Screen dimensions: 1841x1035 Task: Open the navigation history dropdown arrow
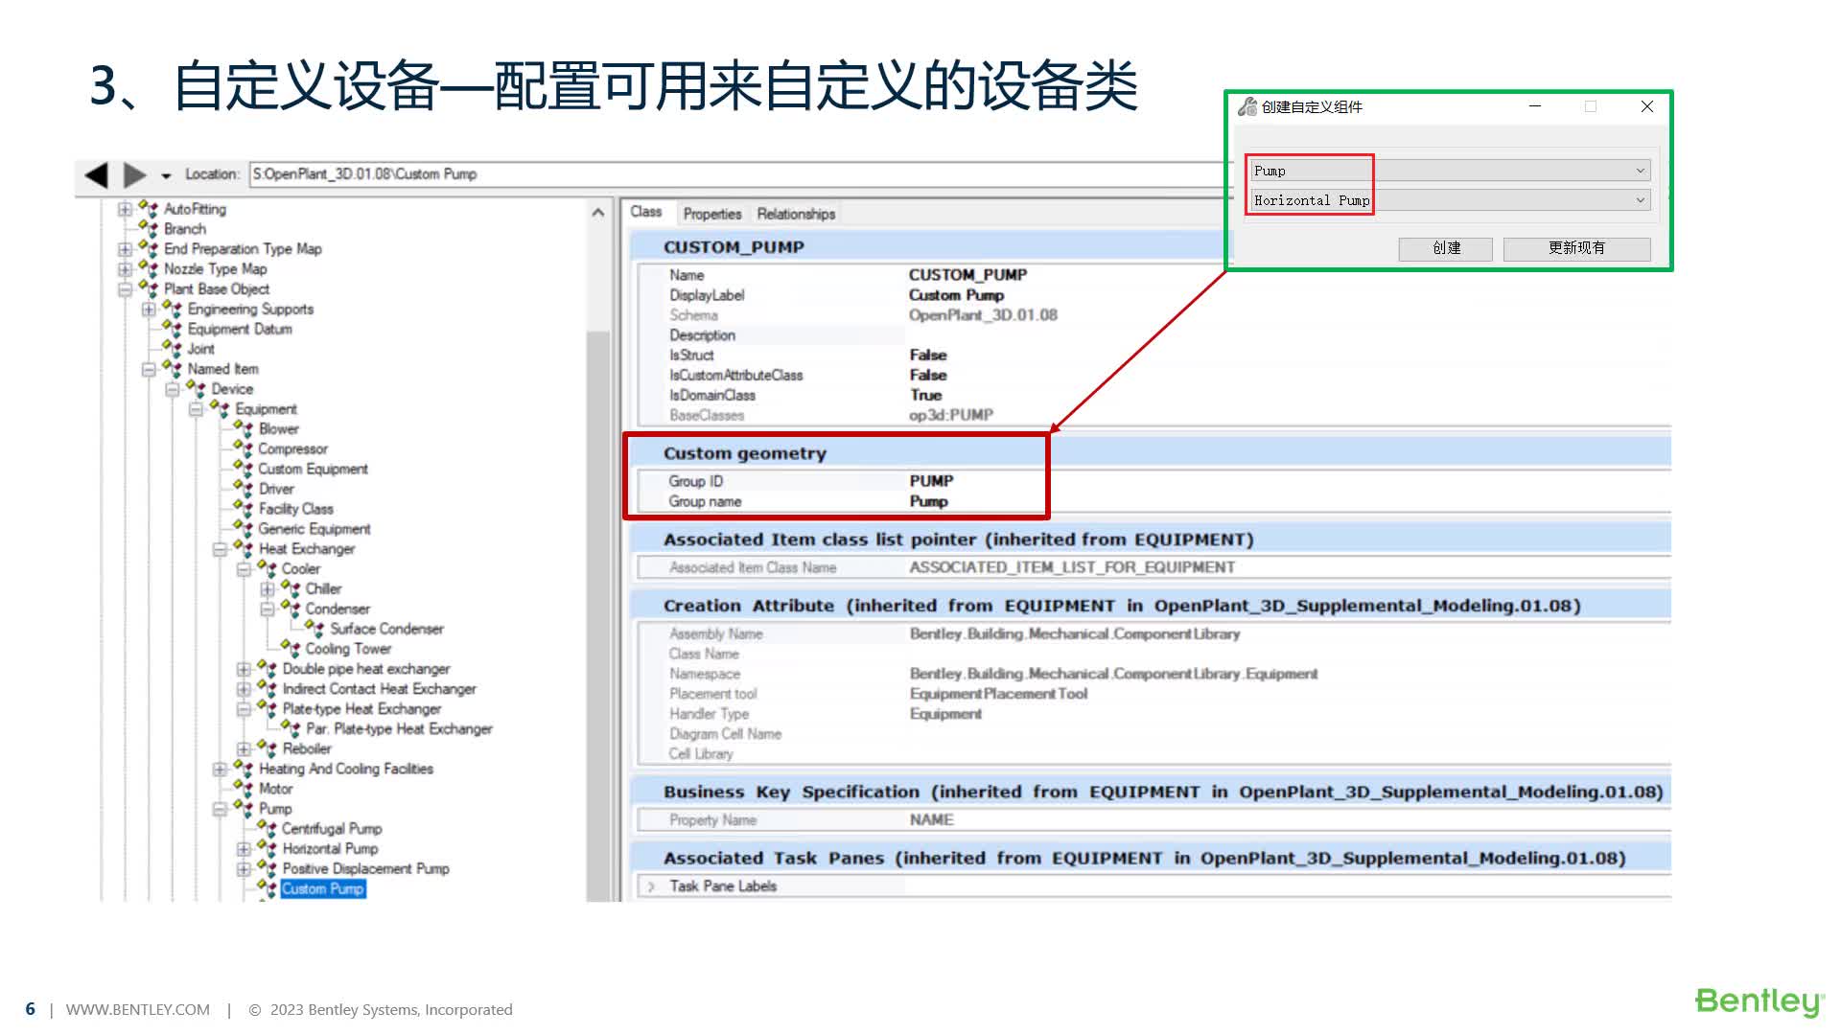[x=166, y=175]
